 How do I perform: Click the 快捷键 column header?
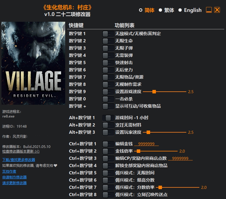click(76, 25)
